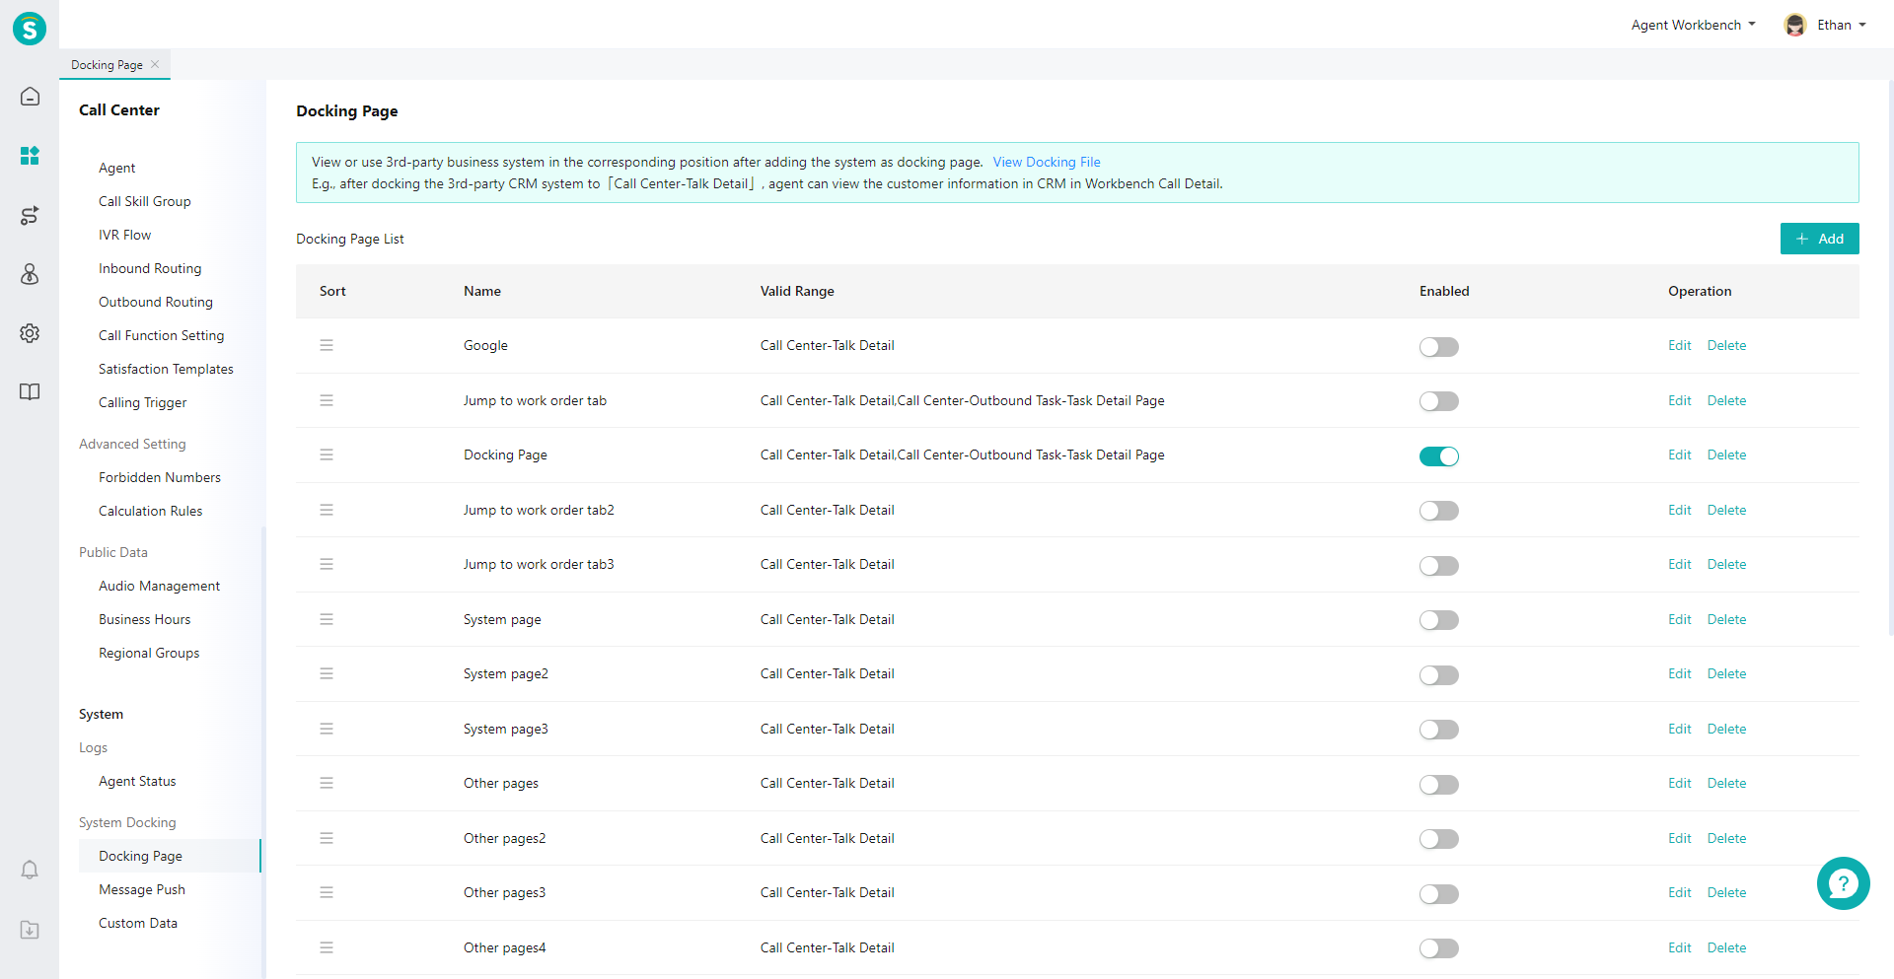Open Audio Management in the sidebar

coord(160,586)
